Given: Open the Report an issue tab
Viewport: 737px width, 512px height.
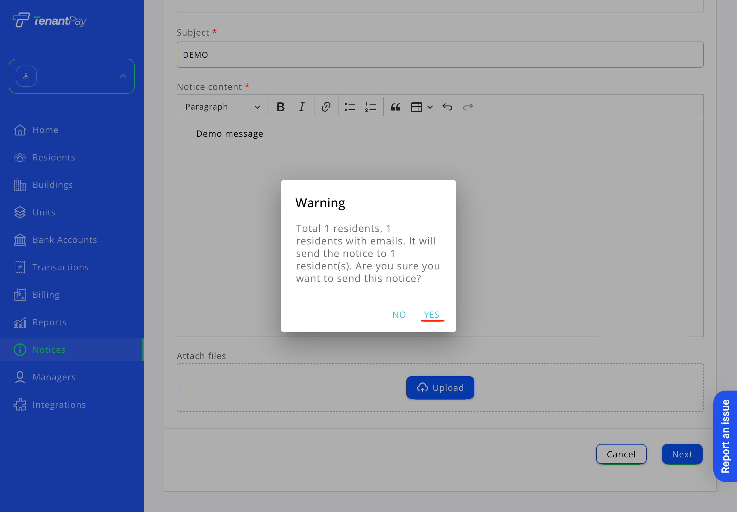Looking at the screenshot, I should pyautogui.click(x=725, y=436).
